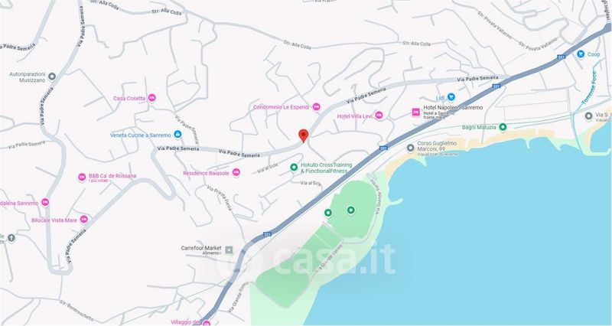Open the Bilocale Vista Mare marker
This screenshot has height=326, width=612.
pos(84,220)
